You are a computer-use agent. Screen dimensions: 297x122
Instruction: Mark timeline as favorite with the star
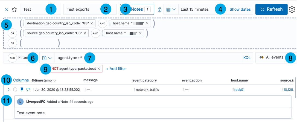point(14,10)
